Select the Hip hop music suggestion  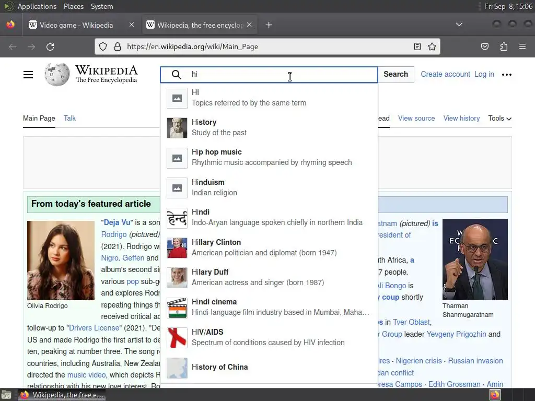pyautogui.click(x=269, y=158)
